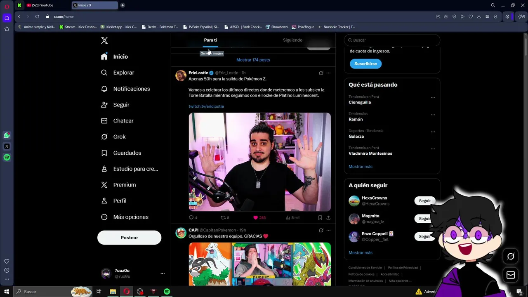The height and width of the screenshot is (297, 528).
Task: Open Notificaciones in the sidebar
Action: tap(126, 89)
